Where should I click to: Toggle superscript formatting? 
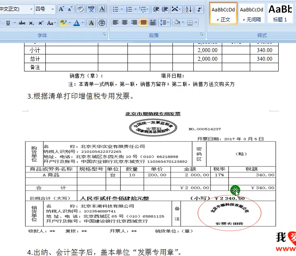pos(41,23)
